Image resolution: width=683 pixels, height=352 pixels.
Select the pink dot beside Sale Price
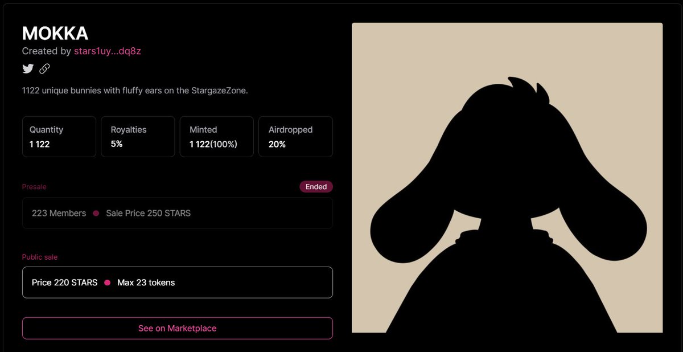96,213
